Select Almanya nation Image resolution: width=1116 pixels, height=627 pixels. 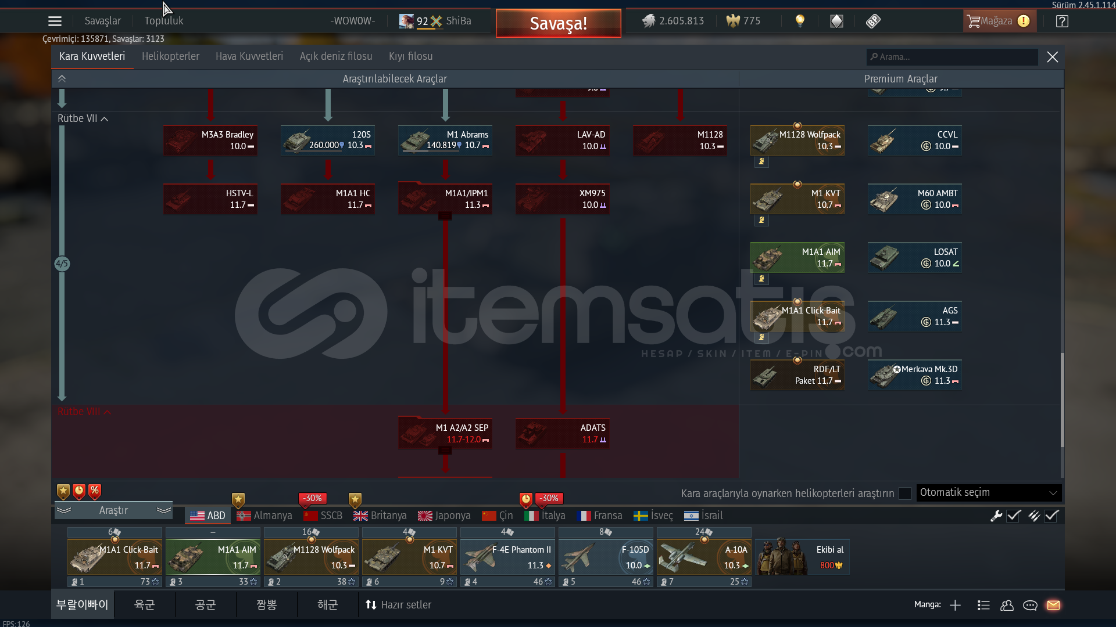point(264,516)
